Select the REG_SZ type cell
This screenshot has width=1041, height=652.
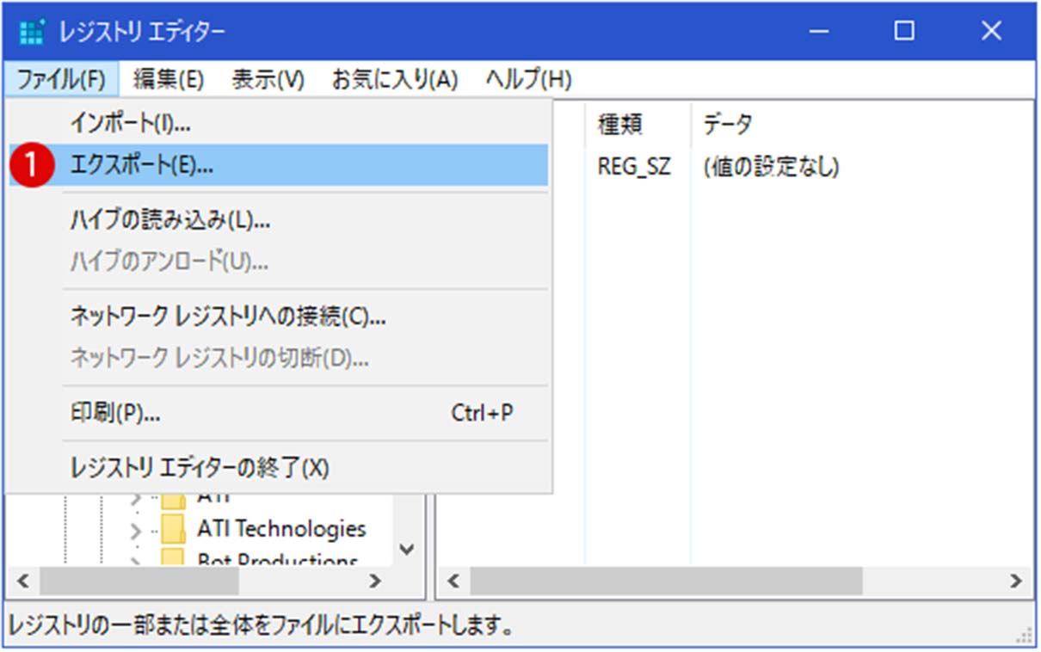point(634,167)
